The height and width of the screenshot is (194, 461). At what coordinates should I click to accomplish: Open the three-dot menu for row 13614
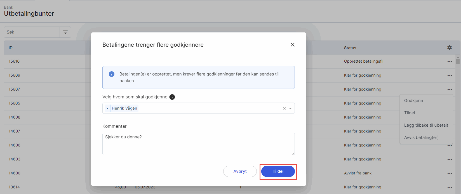(450, 187)
